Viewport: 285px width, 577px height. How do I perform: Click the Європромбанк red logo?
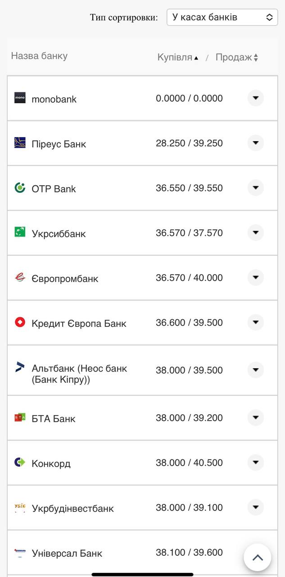coord(19,278)
